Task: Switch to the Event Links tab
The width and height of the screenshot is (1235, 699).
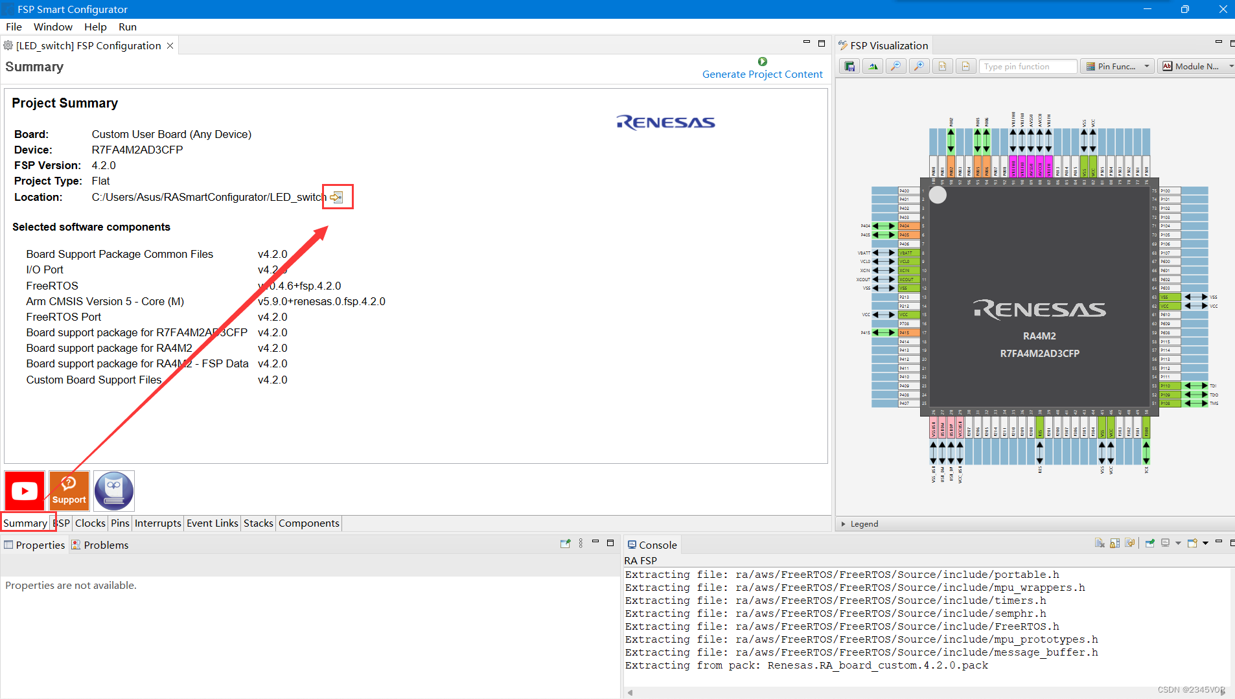Action: (x=213, y=523)
